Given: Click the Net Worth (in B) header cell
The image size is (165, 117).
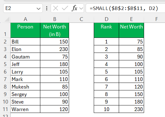Looking at the screenshot, I should (54, 30).
